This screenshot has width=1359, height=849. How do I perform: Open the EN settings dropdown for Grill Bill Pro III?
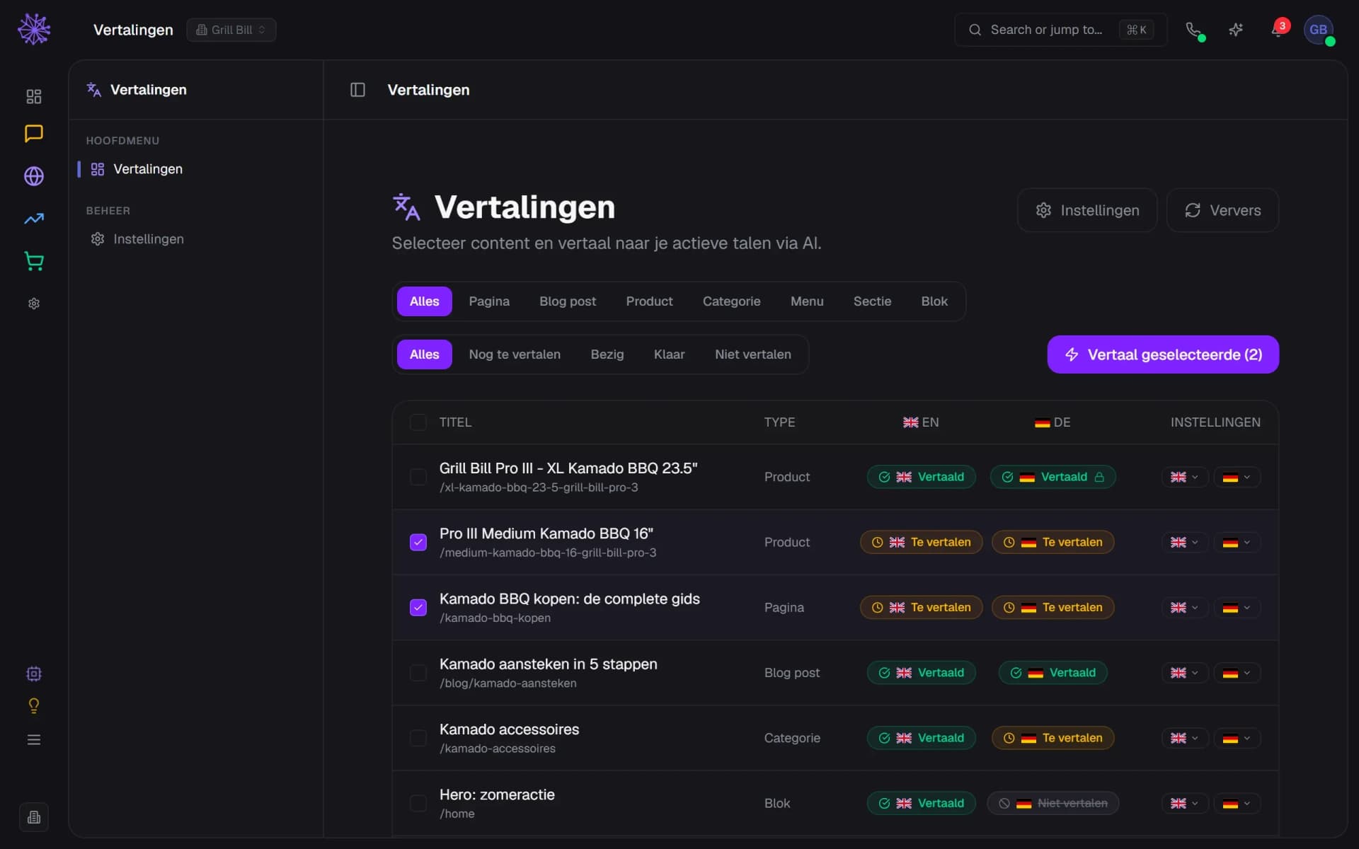tap(1184, 477)
